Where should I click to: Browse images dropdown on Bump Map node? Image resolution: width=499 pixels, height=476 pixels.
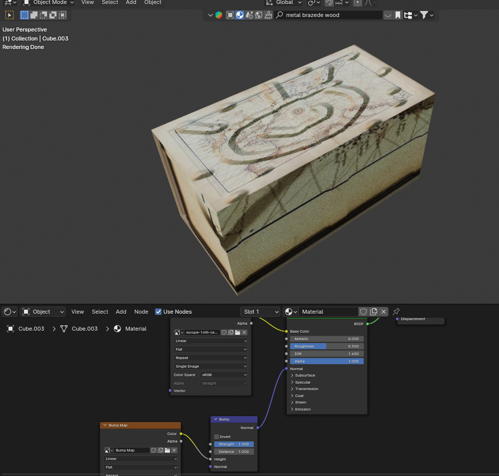tap(109, 450)
